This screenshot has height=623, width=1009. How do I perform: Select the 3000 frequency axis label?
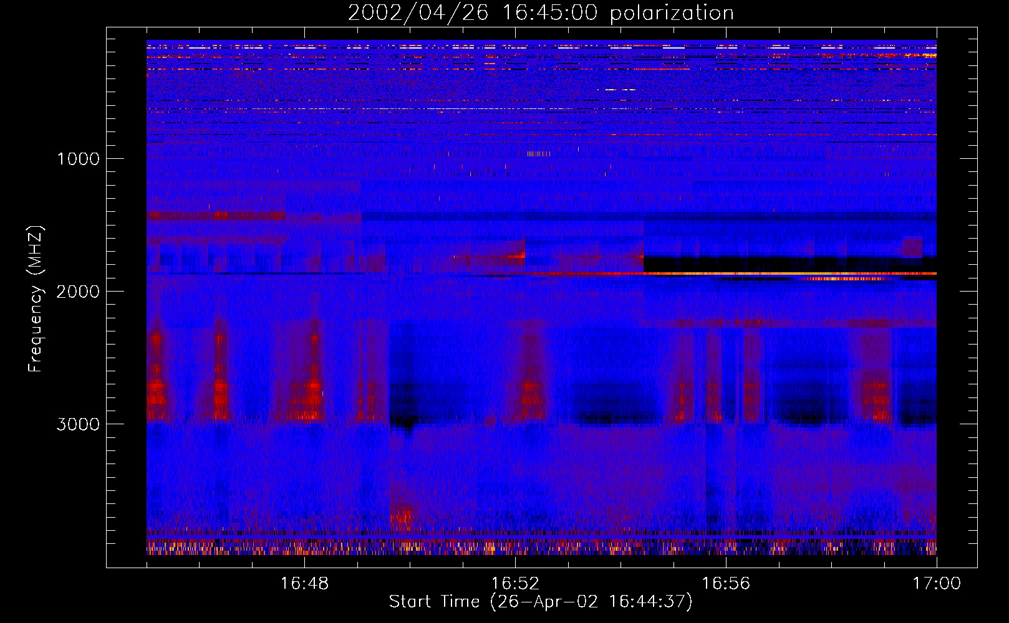[x=78, y=424]
